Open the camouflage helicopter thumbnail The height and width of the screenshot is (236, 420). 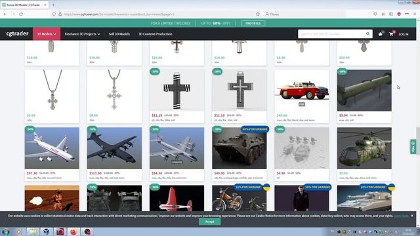(x=364, y=148)
